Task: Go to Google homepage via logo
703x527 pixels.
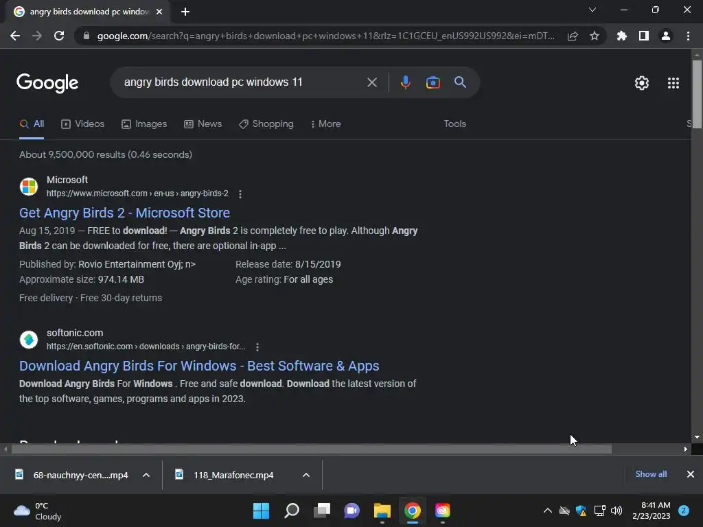Action: tap(47, 83)
